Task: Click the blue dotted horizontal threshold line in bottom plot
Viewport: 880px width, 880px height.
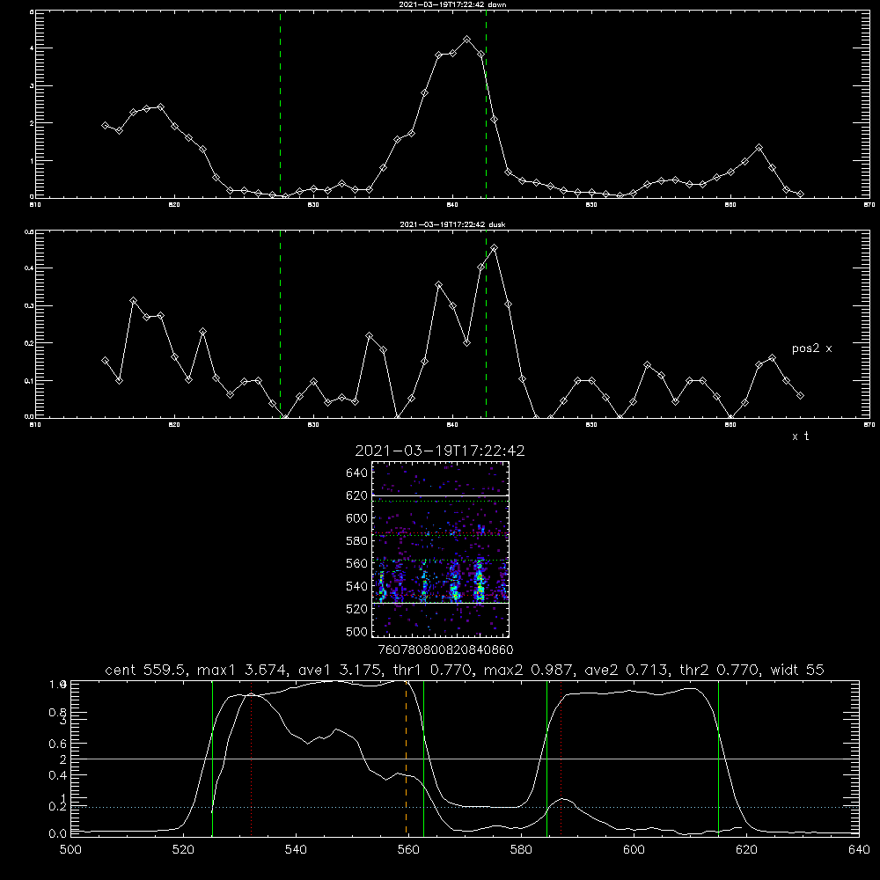Action: [465, 808]
